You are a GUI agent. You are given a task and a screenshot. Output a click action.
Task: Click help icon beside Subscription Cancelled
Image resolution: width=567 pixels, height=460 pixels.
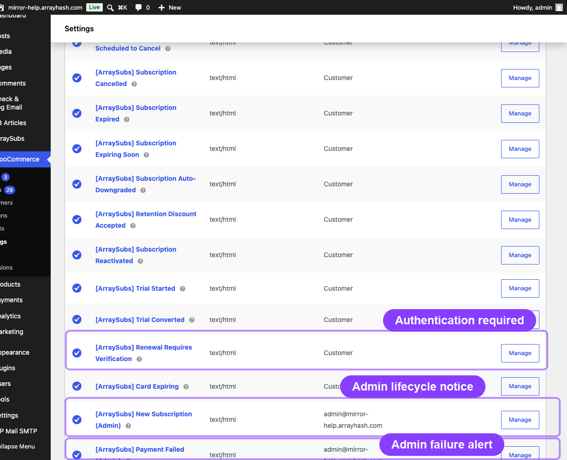(134, 84)
